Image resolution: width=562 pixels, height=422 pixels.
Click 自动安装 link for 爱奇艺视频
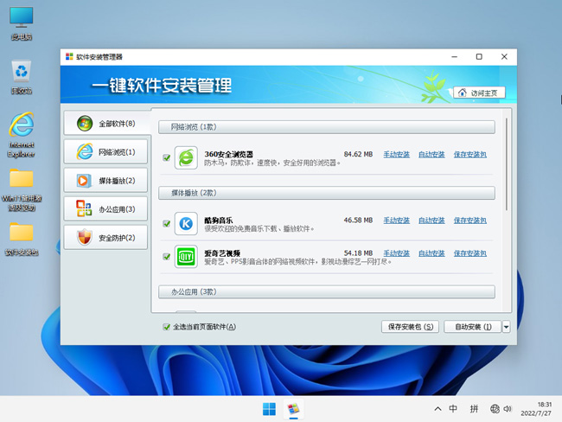(x=431, y=253)
